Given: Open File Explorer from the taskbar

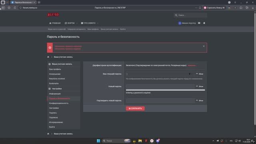Looking at the screenshot, I should pyautogui.click(x=140, y=141).
